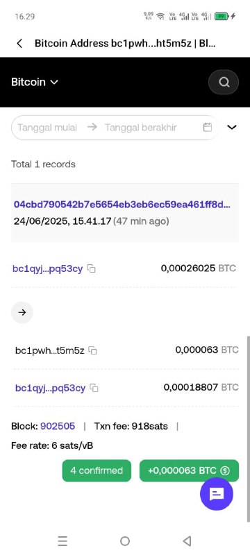Image resolution: width=250 pixels, height=555 pixels.
Task: Tap the dollar icon in +0,000063 BTC badge
Action: 225,470
